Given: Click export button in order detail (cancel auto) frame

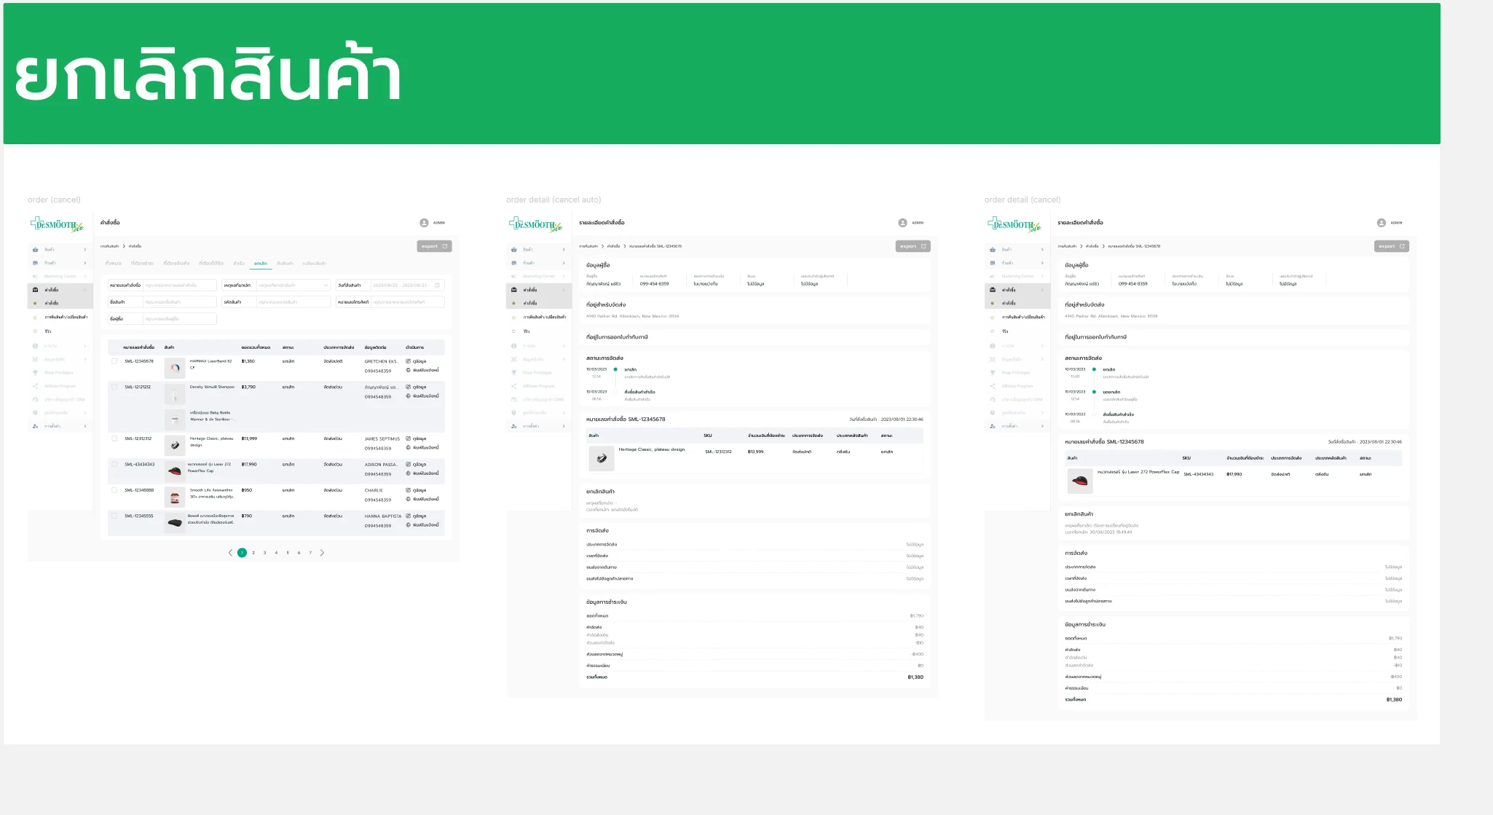Looking at the screenshot, I should (x=913, y=246).
